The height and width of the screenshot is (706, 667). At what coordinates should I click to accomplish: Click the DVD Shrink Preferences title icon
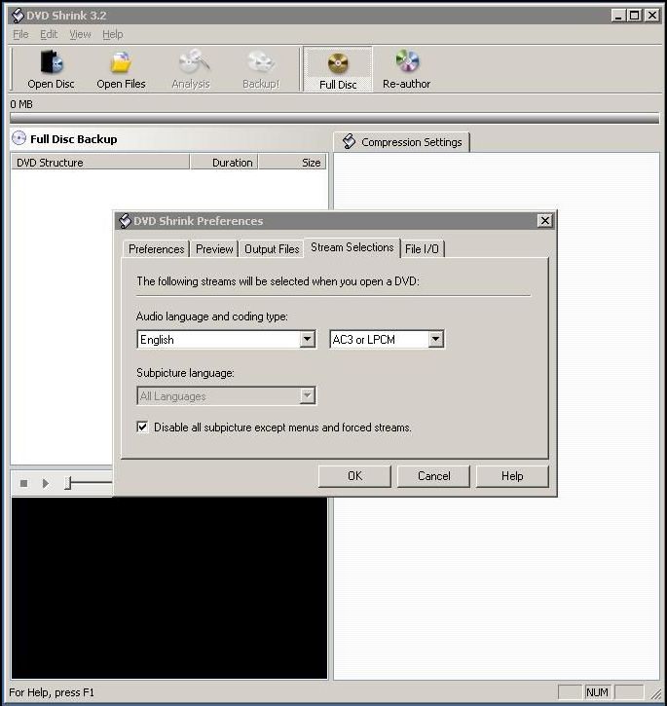pos(125,221)
